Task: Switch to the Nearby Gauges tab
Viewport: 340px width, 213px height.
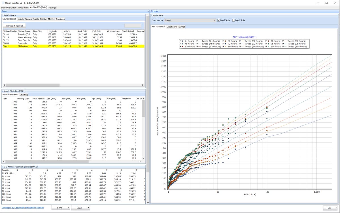Action: (24, 19)
